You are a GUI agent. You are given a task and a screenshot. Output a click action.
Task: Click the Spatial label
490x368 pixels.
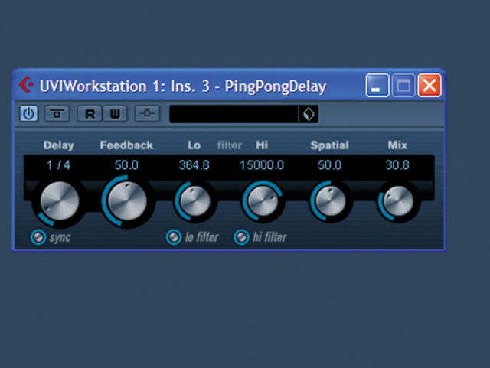(x=329, y=145)
